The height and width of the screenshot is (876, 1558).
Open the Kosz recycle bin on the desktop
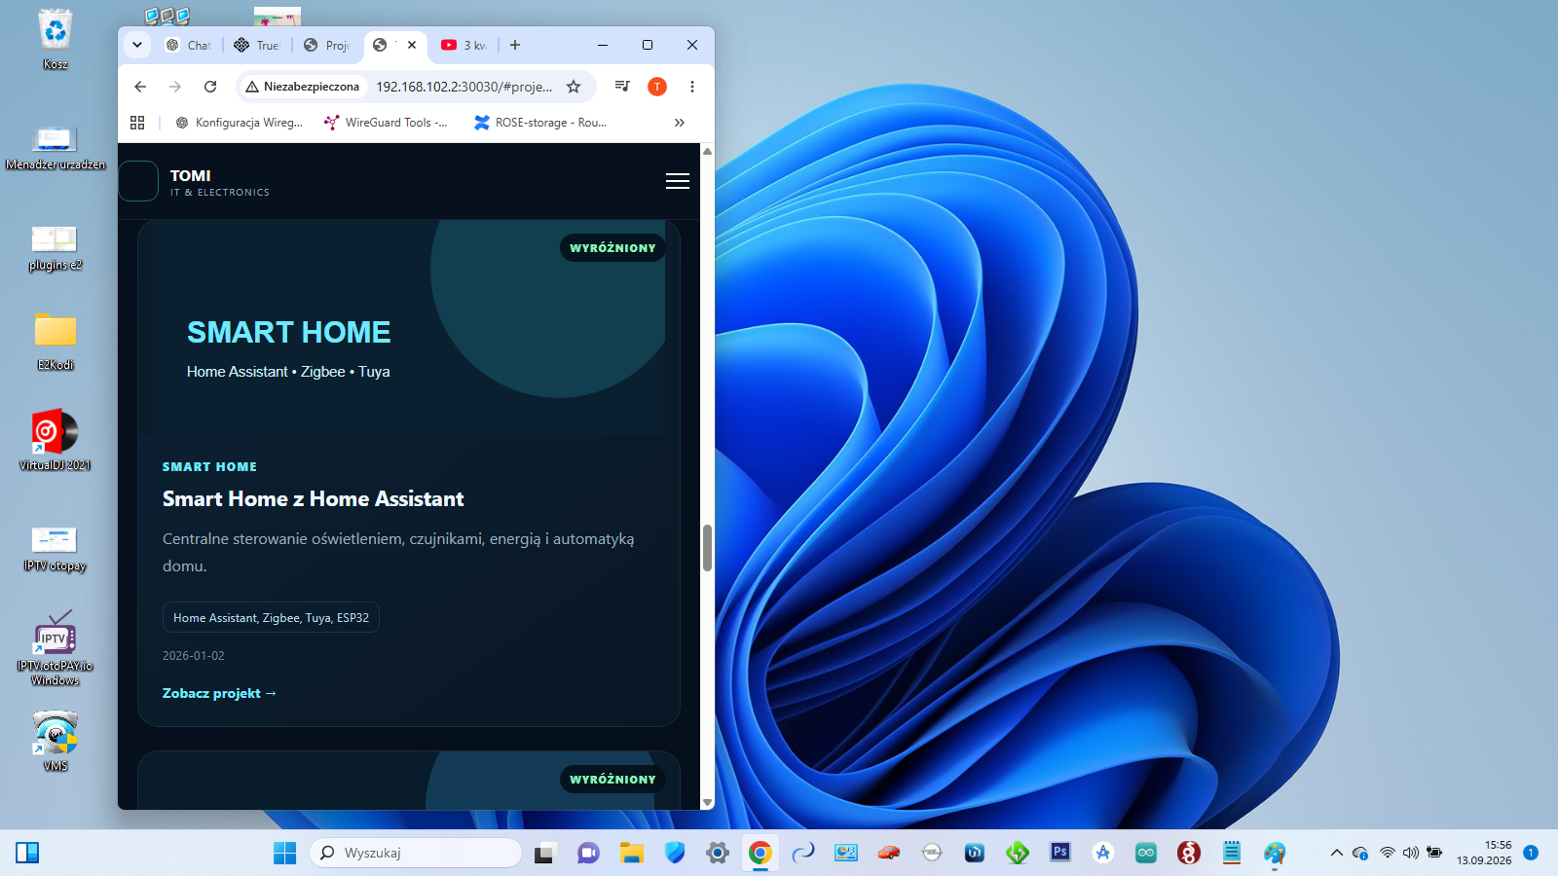tap(56, 40)
